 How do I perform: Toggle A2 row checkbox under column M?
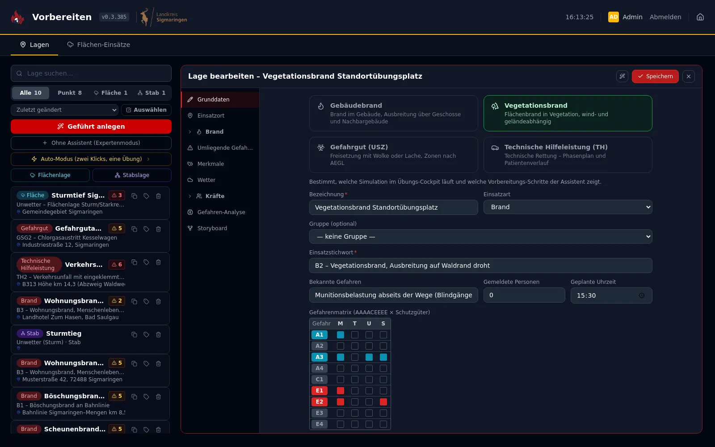tap(341, 346)
